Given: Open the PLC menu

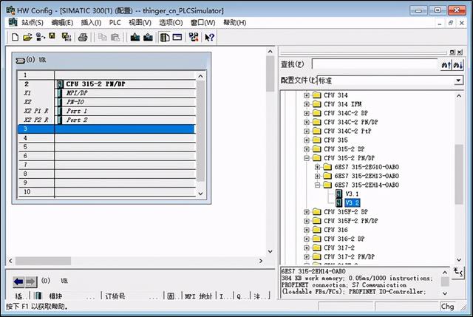Looking at the screenshot, I should (115, 22).
